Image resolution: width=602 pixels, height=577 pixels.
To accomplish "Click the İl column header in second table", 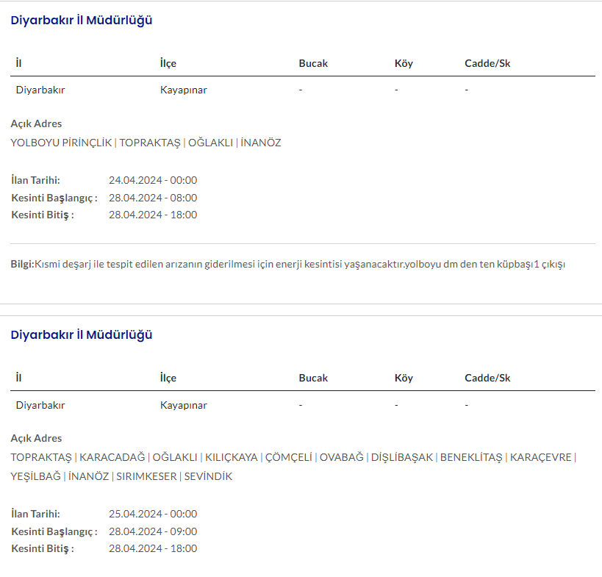I will pyautogui.click(x=19, y=378).
